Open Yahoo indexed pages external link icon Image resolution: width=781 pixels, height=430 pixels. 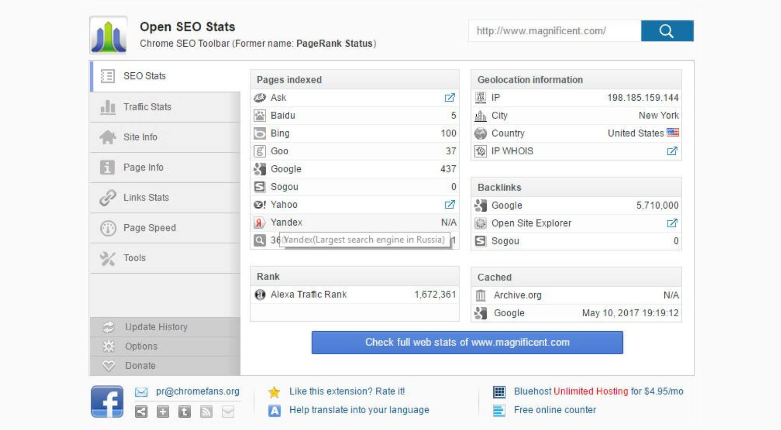(x=449, y=205)
